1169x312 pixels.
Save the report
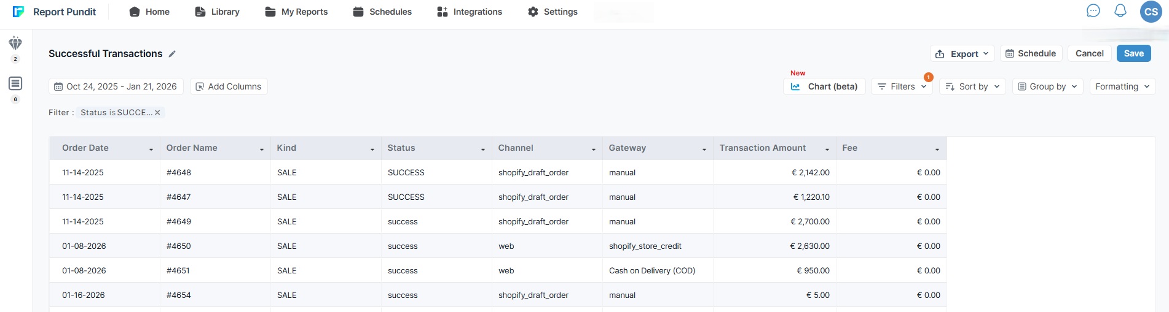coord(1133,53)
